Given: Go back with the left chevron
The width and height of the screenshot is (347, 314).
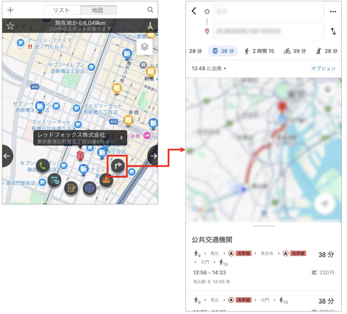Looking at the screenshot, I should coord(194,11).
